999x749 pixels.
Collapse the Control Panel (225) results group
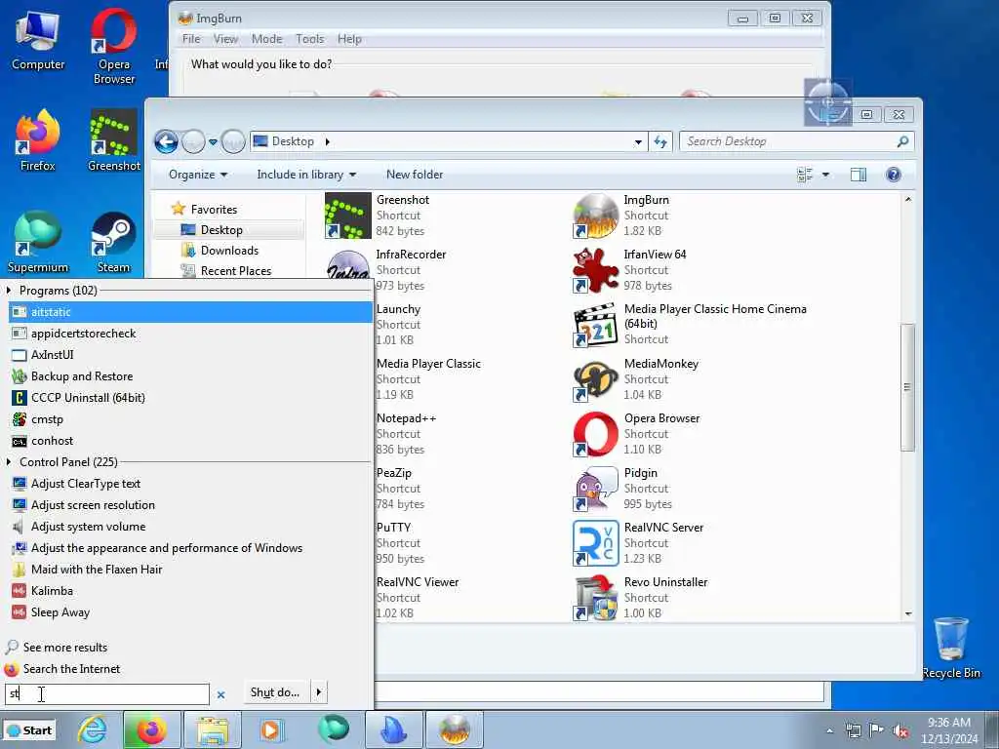[9, 461]
